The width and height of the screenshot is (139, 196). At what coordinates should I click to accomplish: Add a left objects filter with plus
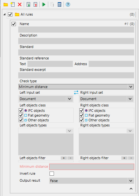point(64,158)
